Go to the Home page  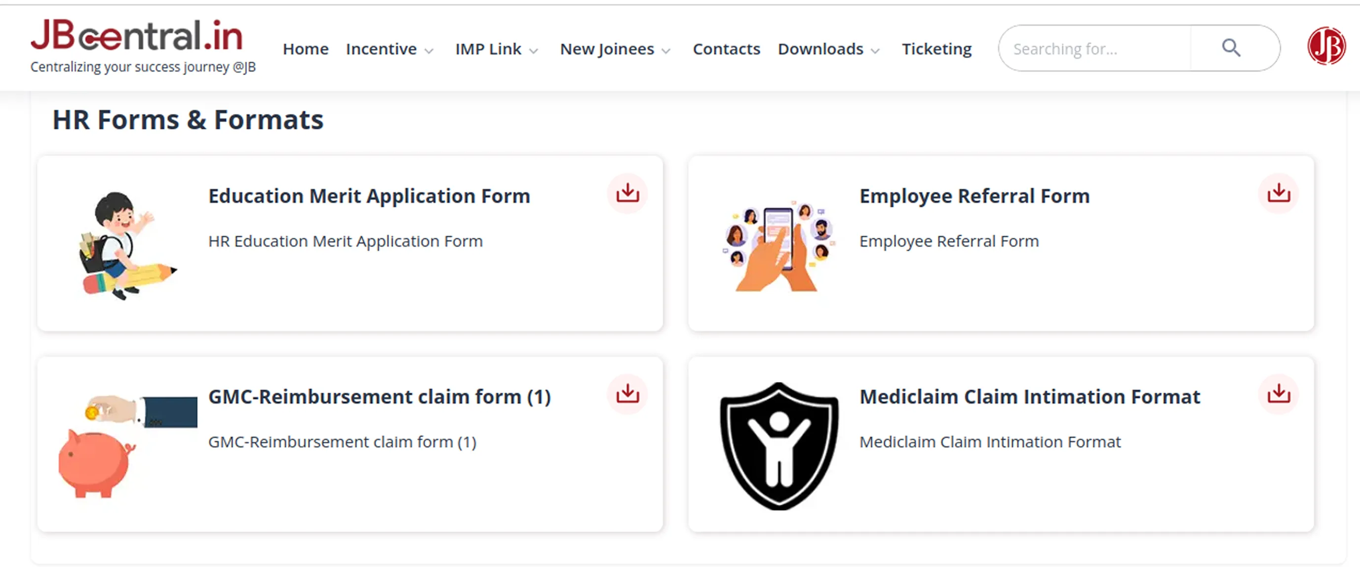point(306,49)
